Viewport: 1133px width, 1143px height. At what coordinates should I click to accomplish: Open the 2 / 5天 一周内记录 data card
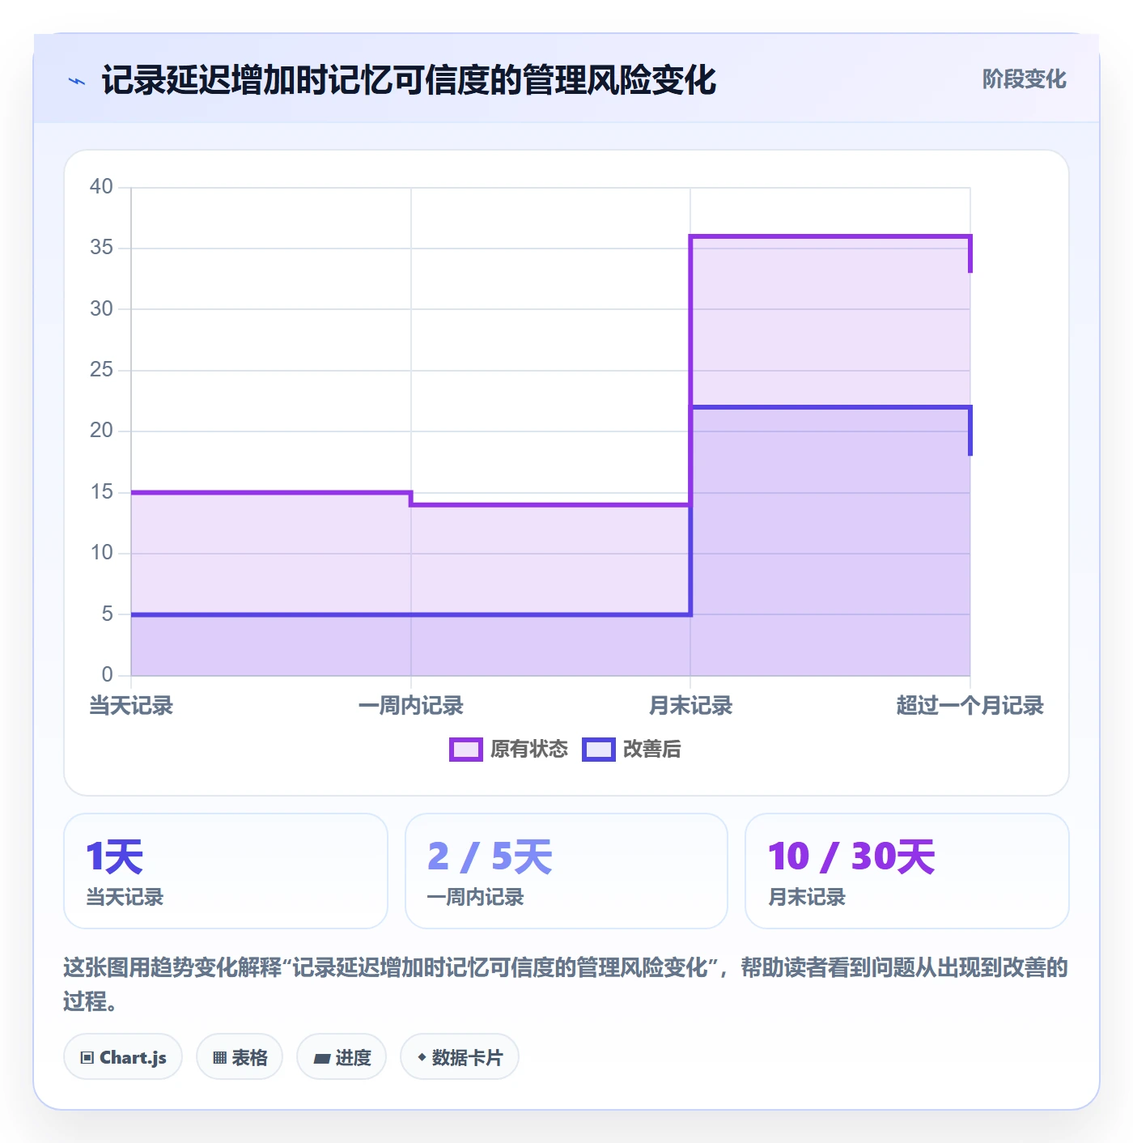[566, 871]
